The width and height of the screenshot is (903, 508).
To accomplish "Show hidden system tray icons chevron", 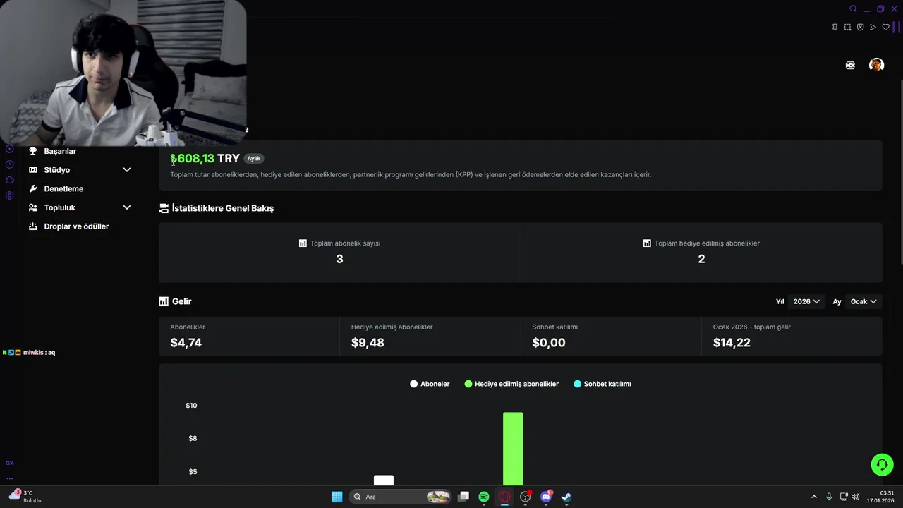I will (x=813, y=497).
